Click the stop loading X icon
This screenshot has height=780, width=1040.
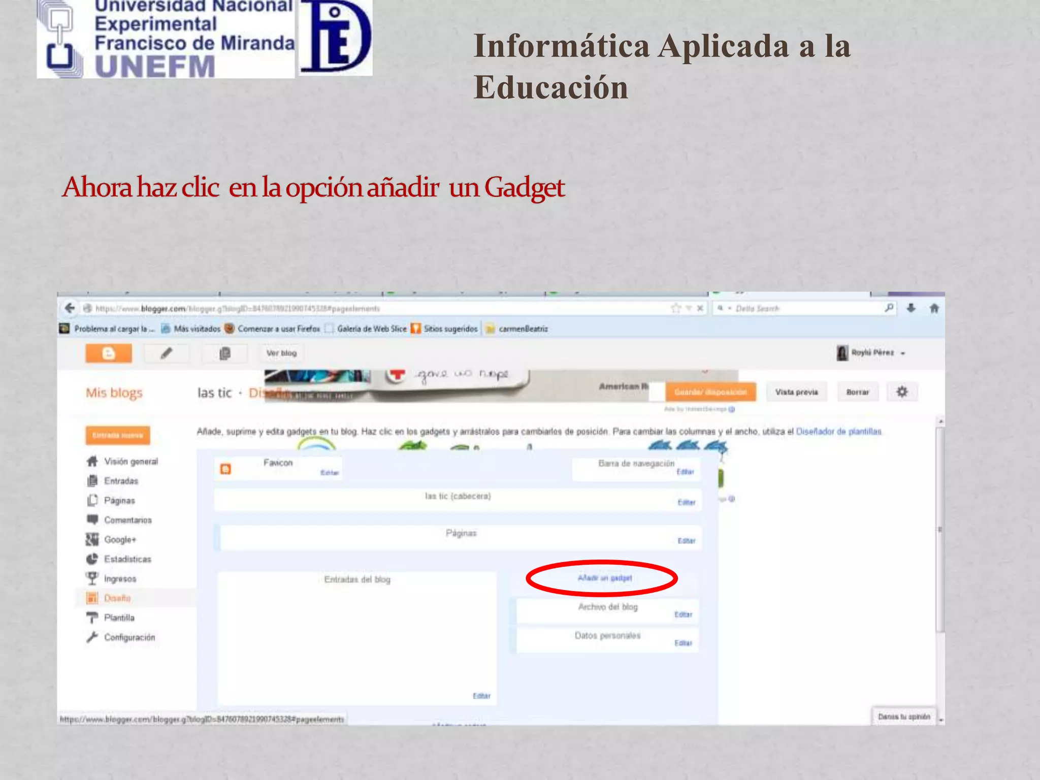pyautogui.click(x=700, y=308)
